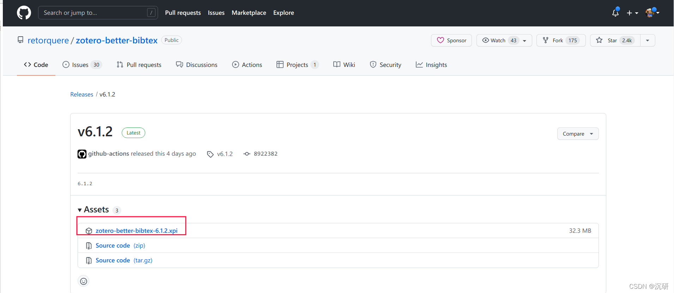Expand the Star lists dropdown arrow
This screenshot has height=293, width=674.
click(x=648, y=40)
